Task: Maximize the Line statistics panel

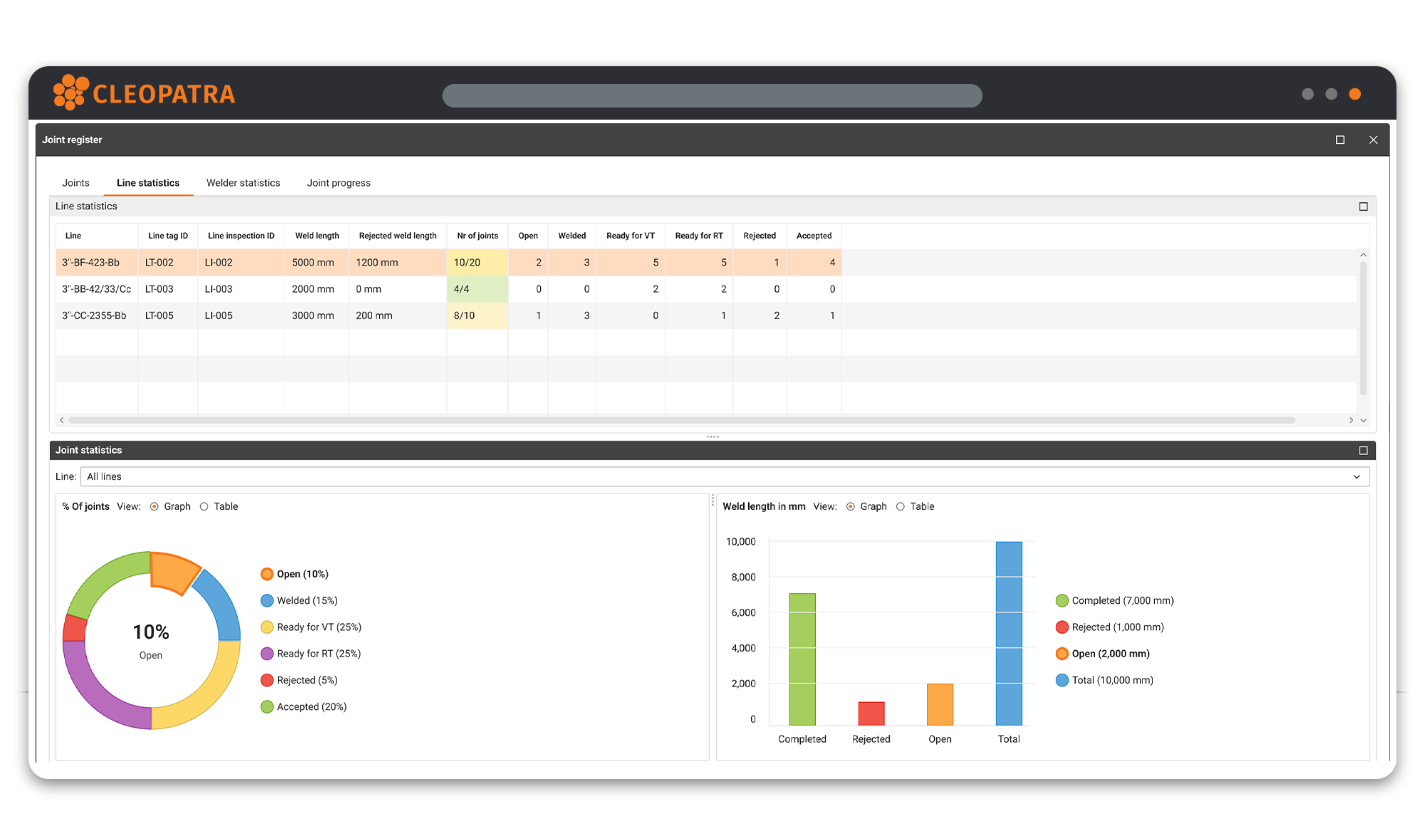Action: pyautogui.click(x=1363, y=206)
